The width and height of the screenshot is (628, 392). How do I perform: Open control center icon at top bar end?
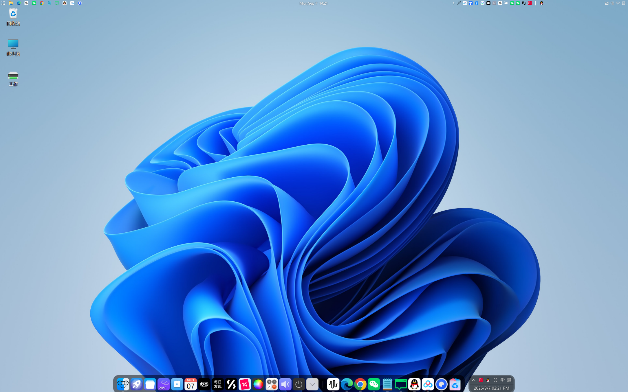624,3
